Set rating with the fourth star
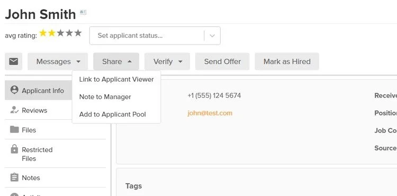The image size is (397, 196). click(69, 33)
